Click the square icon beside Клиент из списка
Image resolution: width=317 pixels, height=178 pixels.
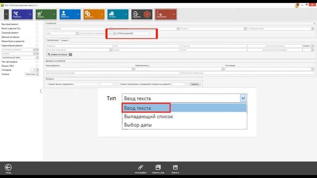click(x=70, y=54)
